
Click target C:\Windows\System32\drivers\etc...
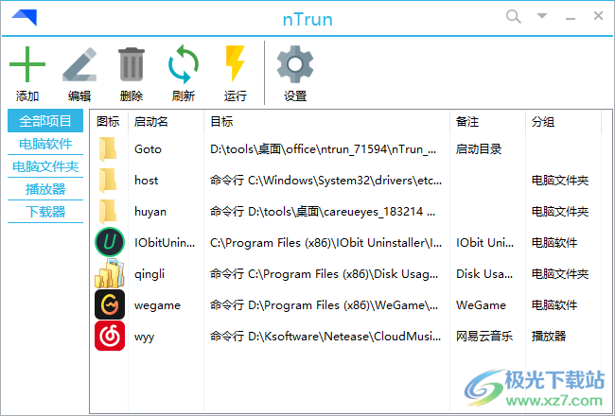click(x=325, y=181)
